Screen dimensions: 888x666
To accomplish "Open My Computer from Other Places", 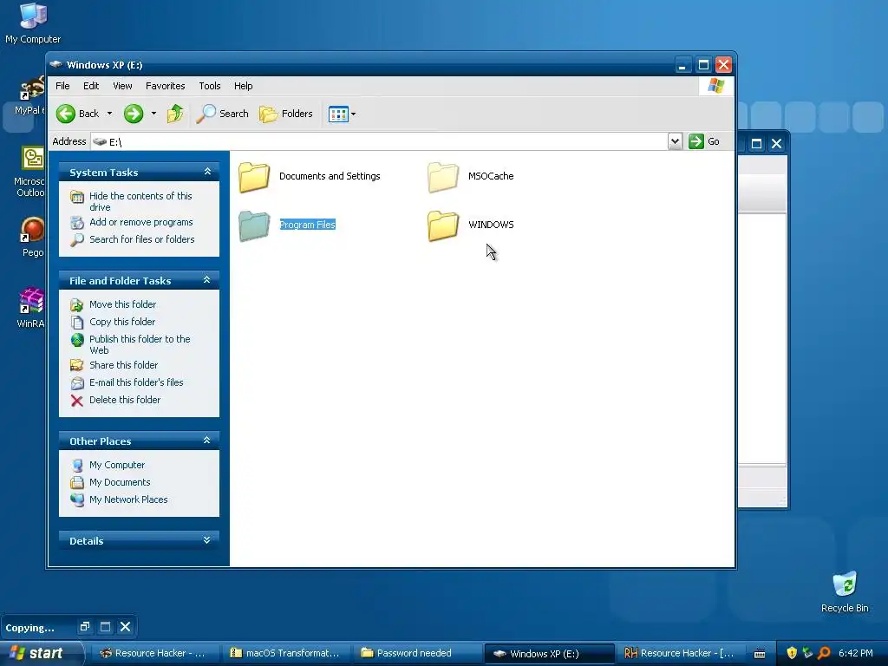I will coord(117,465).
